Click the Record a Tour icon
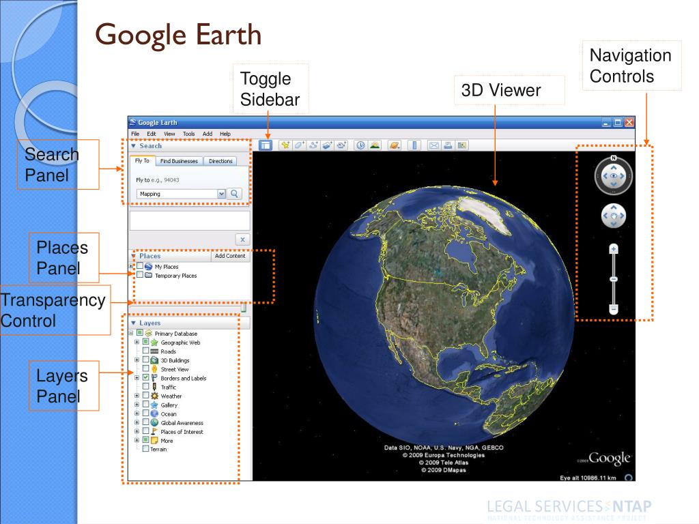This screenshot has height=524, width=699. 341,145
